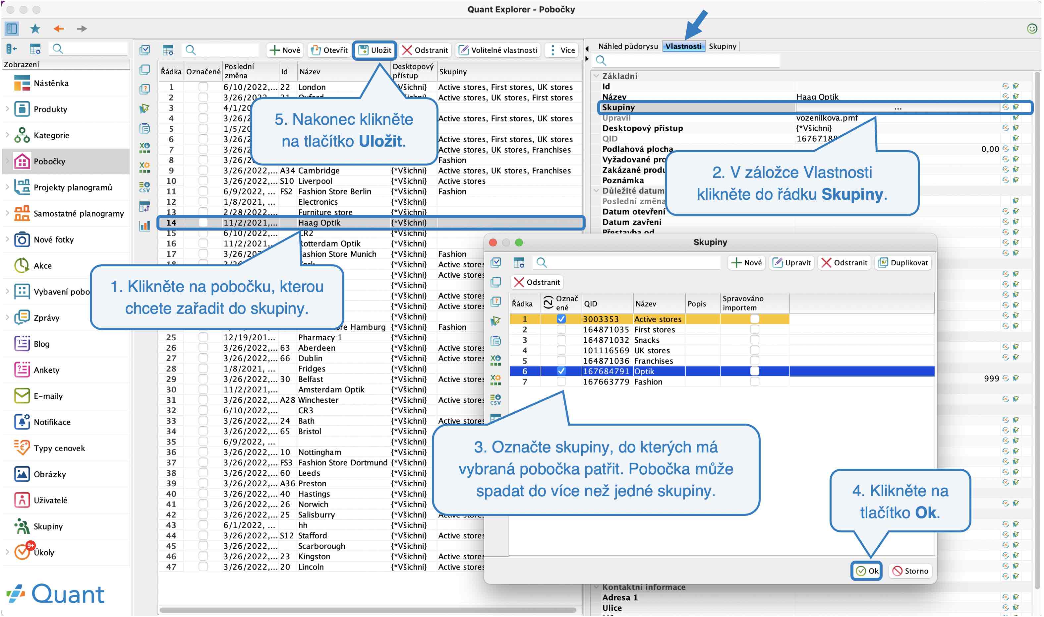Screen dimensions: 1044x617
Task: Open Projekty planogramů section
Action: 73,187
